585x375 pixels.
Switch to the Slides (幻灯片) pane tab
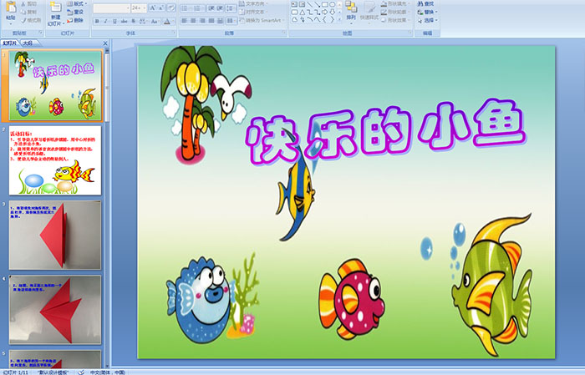(x=10, y=43)
